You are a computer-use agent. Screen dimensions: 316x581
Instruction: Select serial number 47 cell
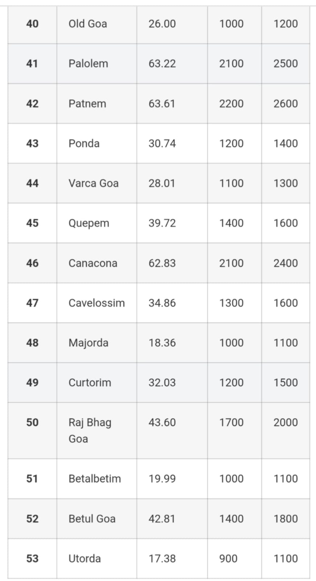coord(32,303)
